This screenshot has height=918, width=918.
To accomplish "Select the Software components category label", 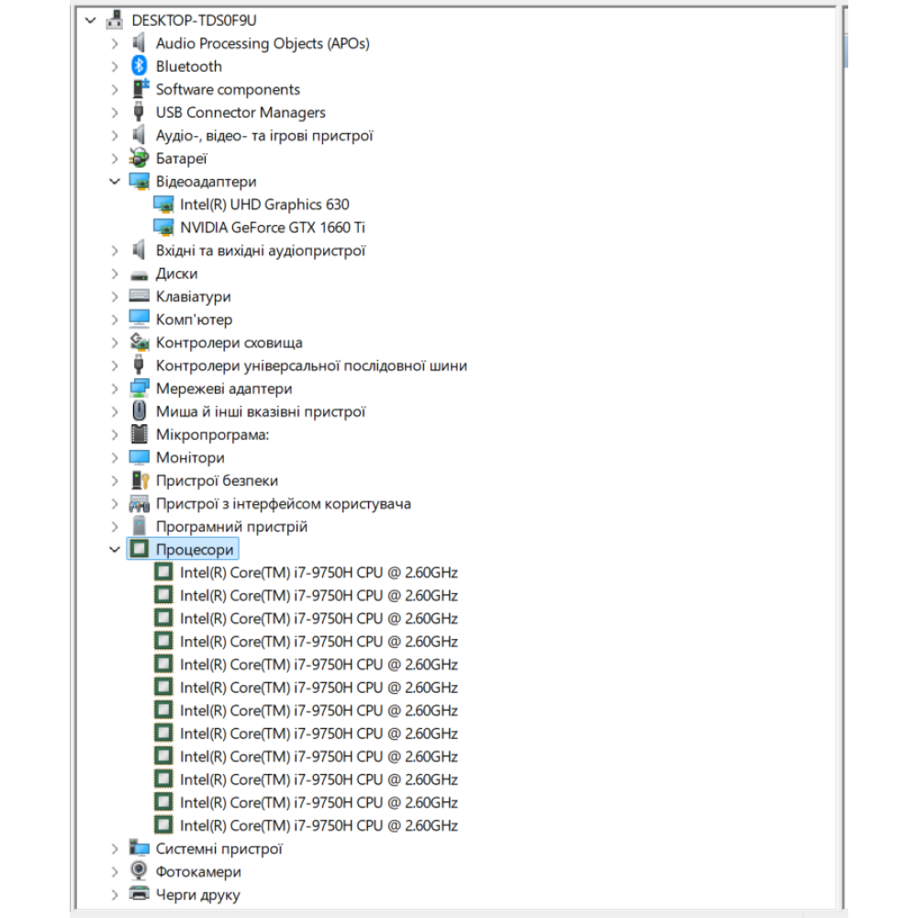I will pyautogui.click(x=228, y=89).
